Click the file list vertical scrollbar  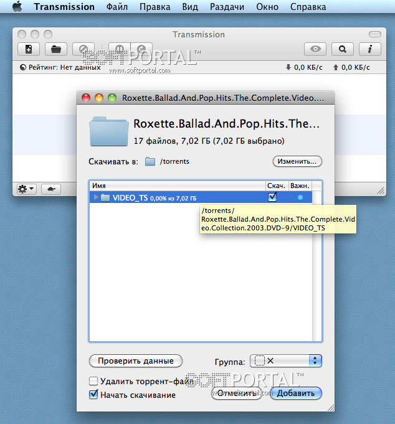[x=317, y=266]
